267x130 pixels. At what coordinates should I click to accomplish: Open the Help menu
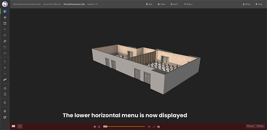click(259, 4)
